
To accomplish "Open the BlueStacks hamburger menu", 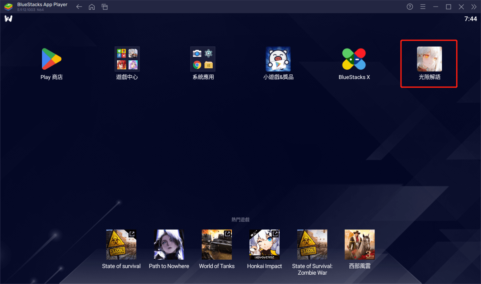I will point(423,7).
